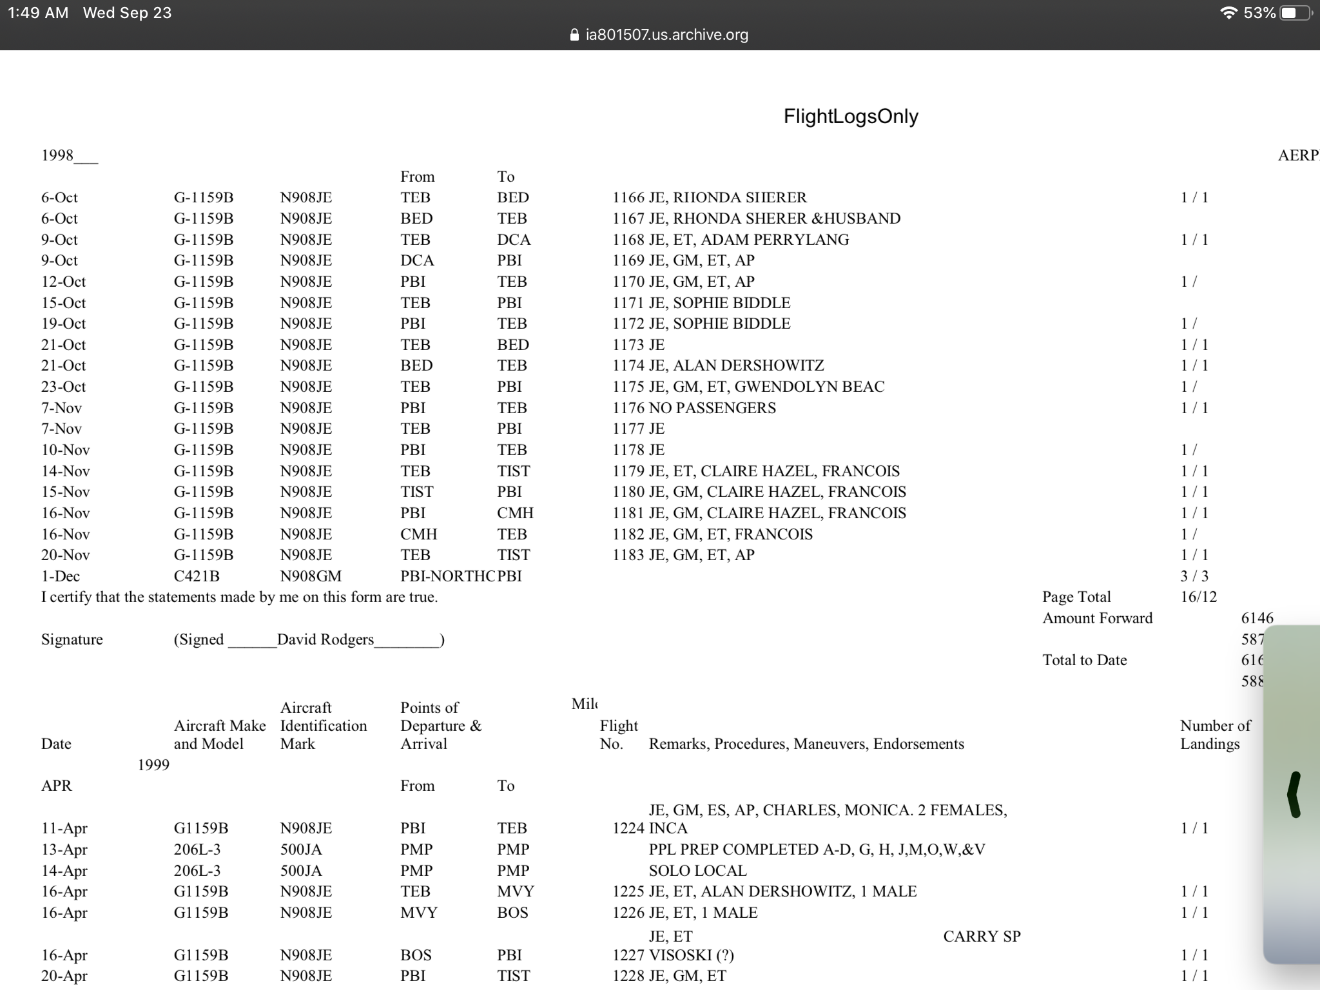Select the FlightLogsOnly title
The width and height of the screenshot is (1320, 990).
[851, 117]
